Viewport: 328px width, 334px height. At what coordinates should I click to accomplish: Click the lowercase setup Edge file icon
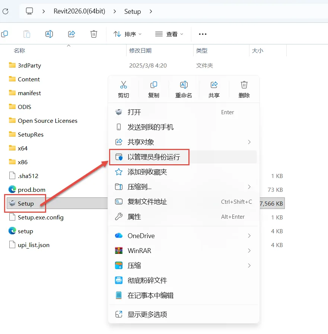12,231
